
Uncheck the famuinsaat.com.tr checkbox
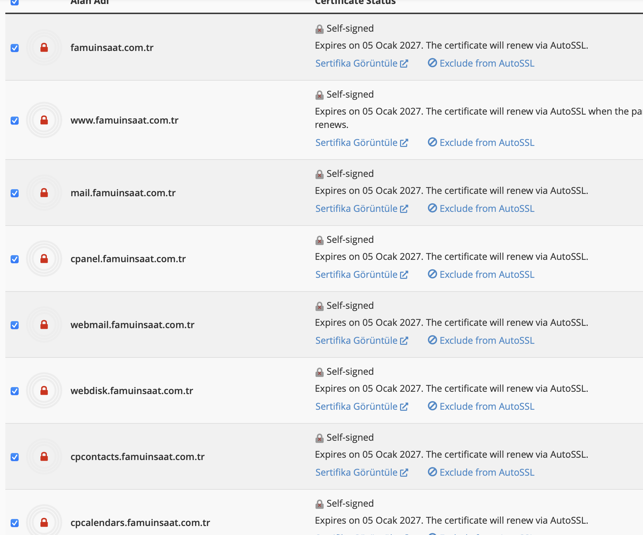point(15,48)
